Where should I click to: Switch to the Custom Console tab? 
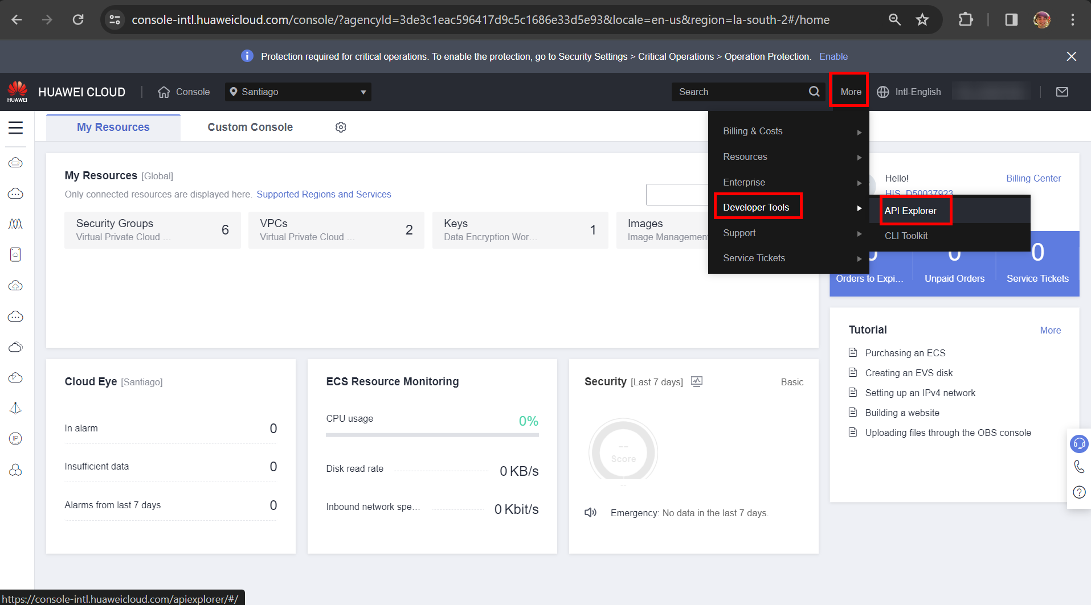(x=250, y=127)
